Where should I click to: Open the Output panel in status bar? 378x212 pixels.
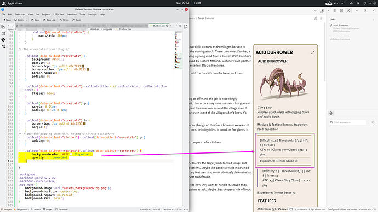pyautogui.click(x=6, y=210)
